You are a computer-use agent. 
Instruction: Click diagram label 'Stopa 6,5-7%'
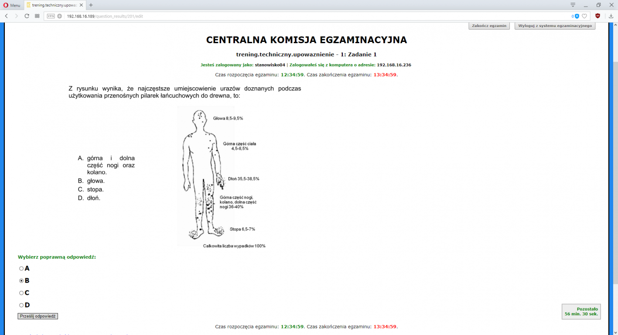[242, 229]
